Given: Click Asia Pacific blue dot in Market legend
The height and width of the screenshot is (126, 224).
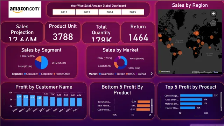Looking at the screenshot, I should (x=100, y=74).
